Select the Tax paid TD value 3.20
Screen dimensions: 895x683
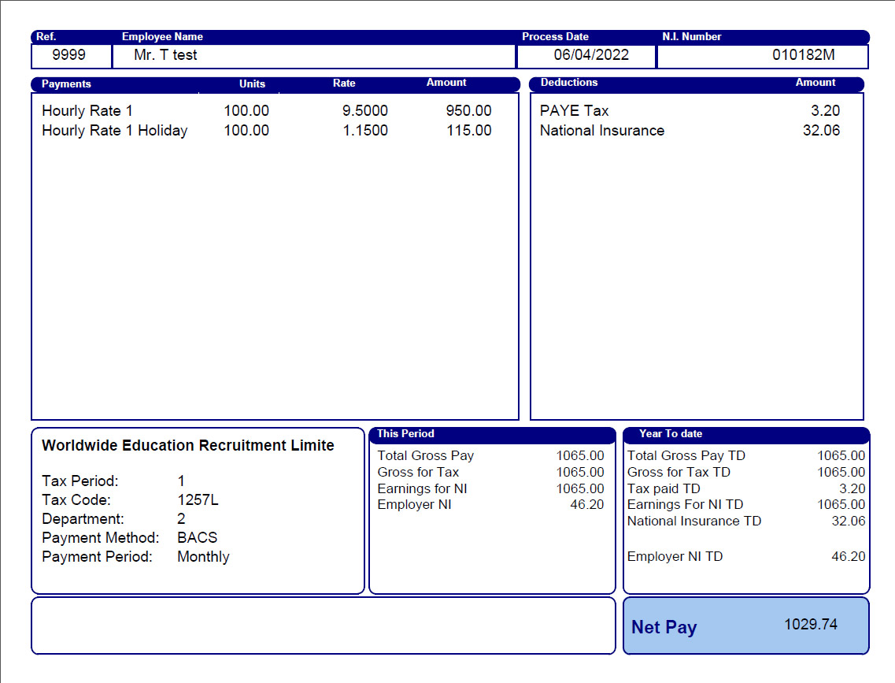click(x=849, y=488)
